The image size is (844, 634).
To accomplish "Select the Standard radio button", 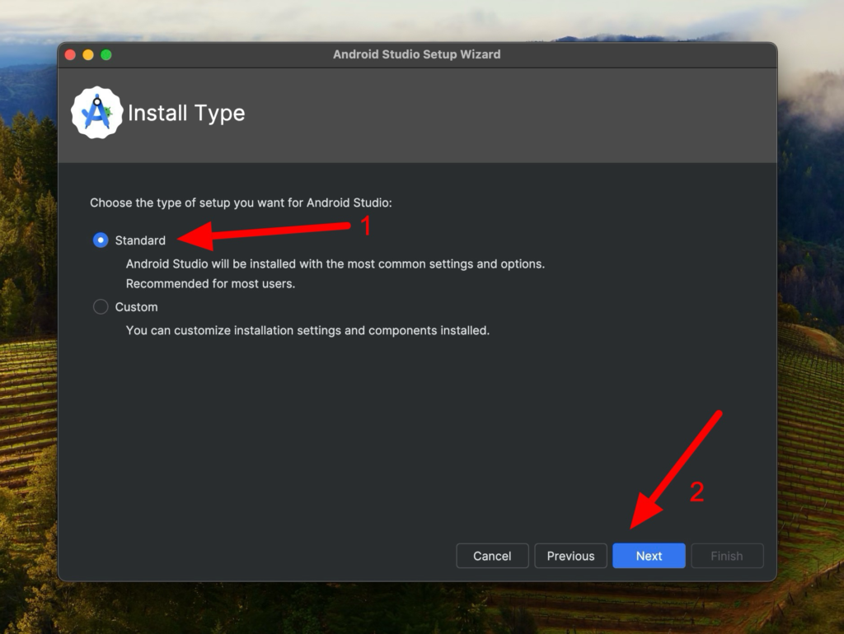I will point(101,240).
